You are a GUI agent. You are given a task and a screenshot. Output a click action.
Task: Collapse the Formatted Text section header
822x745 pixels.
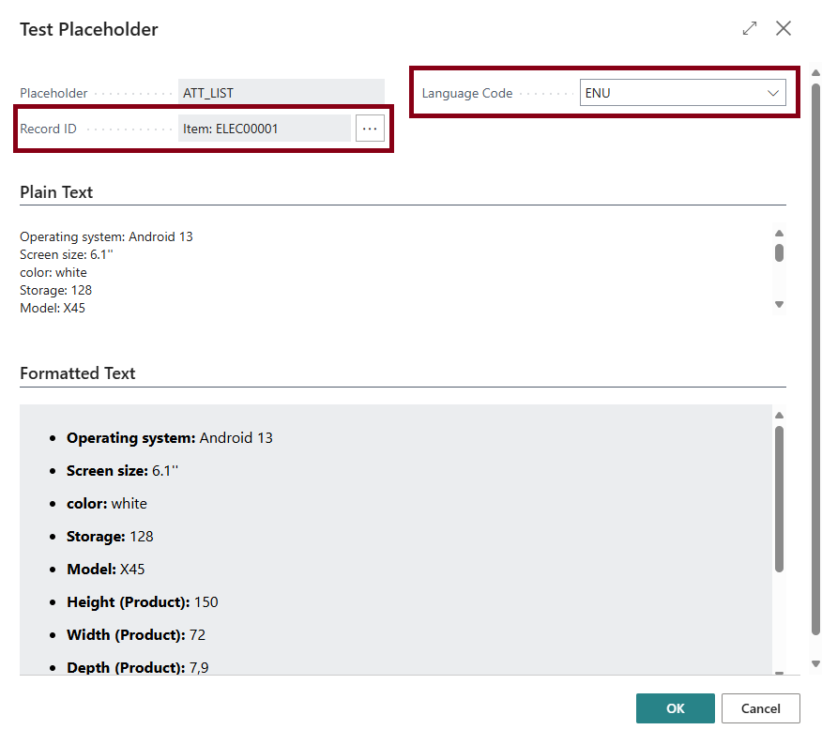click(x=77, y=372)
